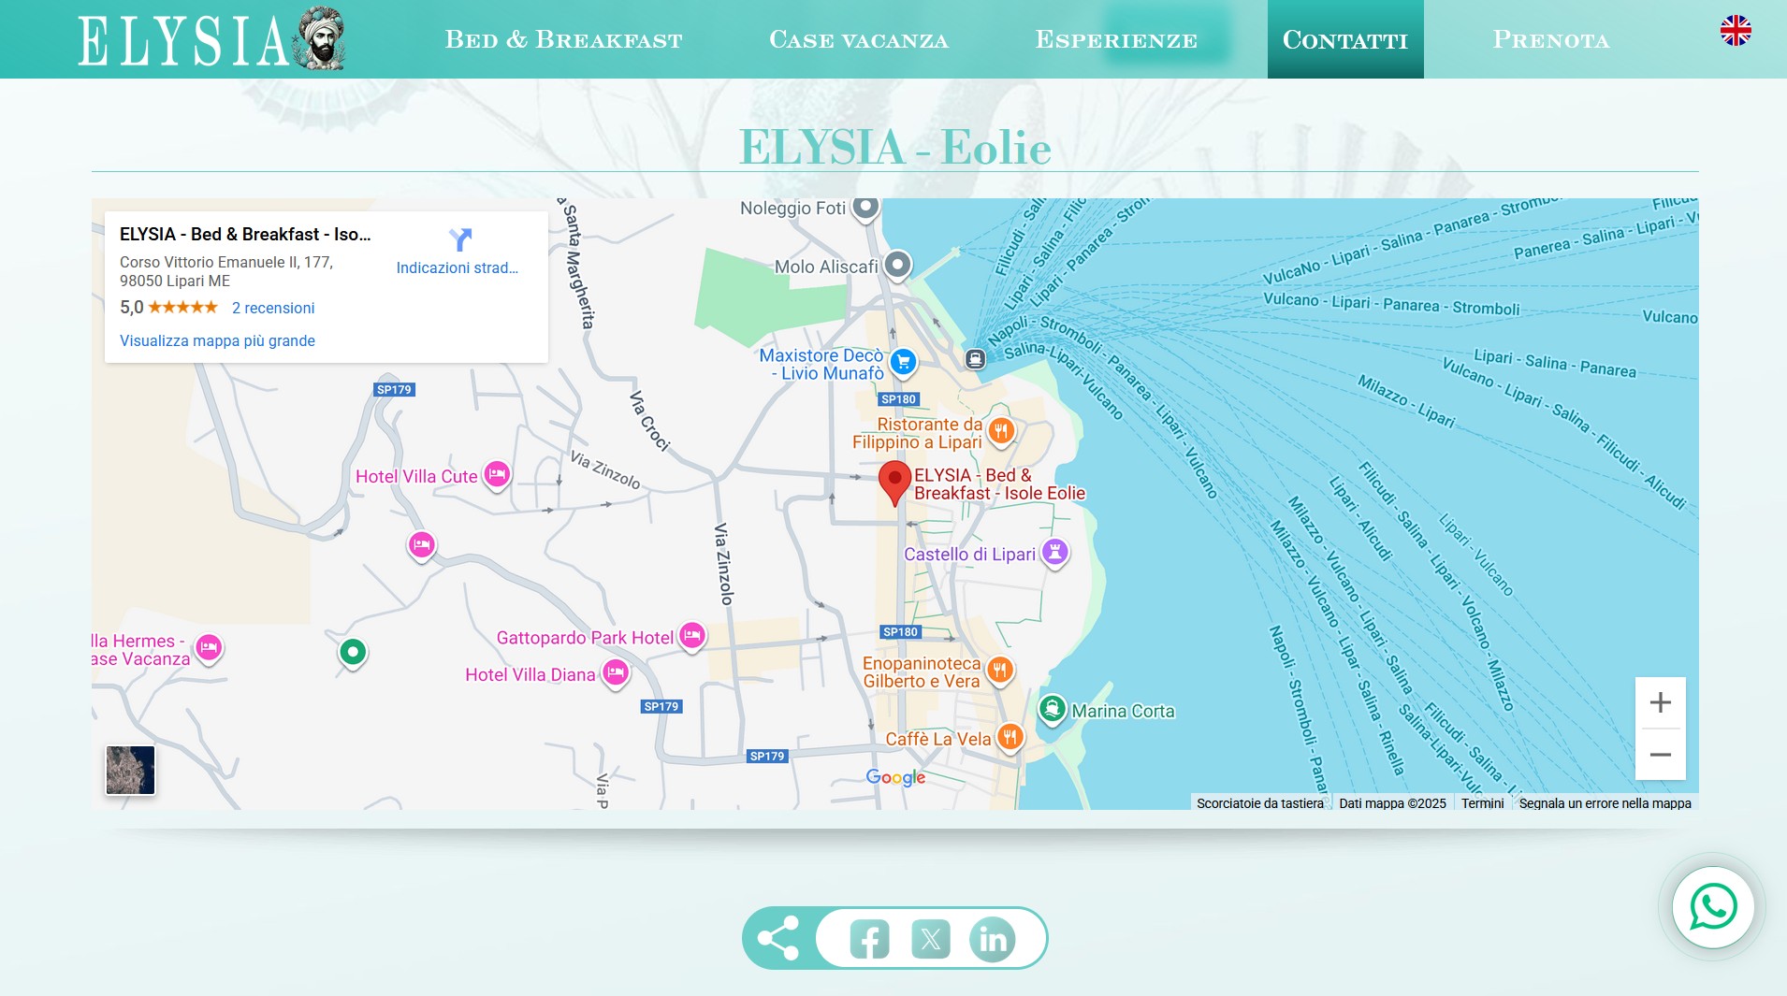The image size is (1787, 996).
Task: Click the Corso Vittorio Emanuele II address
Action: pyautogui.click(x=226, y=271)
